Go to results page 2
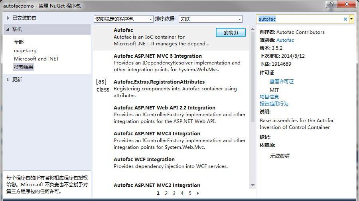 (166, 193)
